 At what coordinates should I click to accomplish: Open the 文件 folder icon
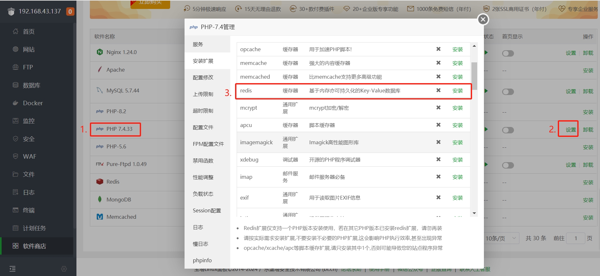pos(15,174)
